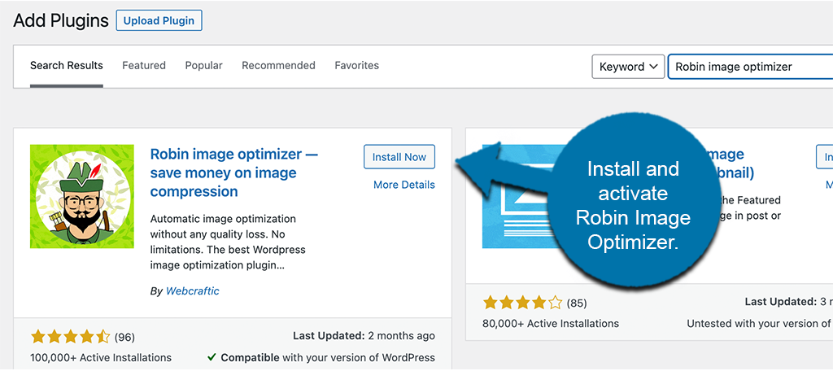Click the (96) ratings count

coord(124,337)
